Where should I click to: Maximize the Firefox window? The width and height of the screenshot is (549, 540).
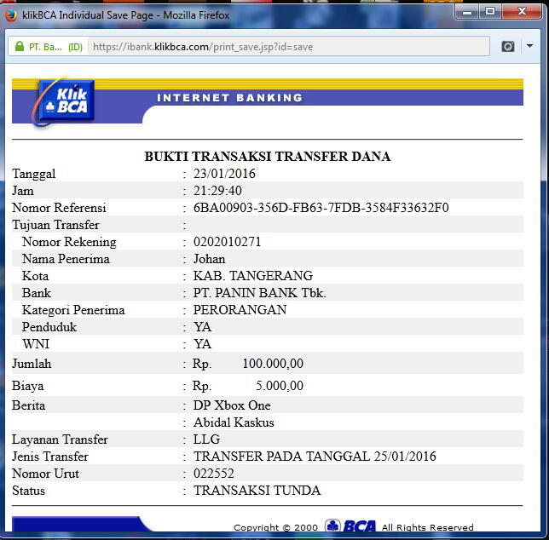[490, 12]
